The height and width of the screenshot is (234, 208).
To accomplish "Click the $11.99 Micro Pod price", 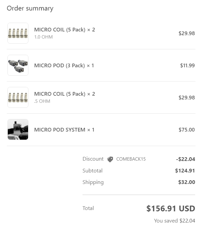I will [x=187, y=65].
